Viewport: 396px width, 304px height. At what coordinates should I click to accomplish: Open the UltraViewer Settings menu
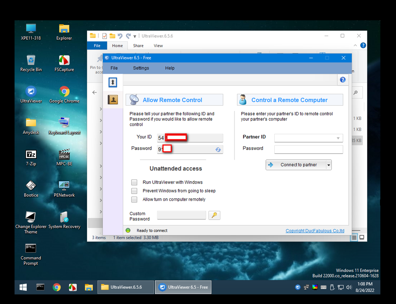141,68
